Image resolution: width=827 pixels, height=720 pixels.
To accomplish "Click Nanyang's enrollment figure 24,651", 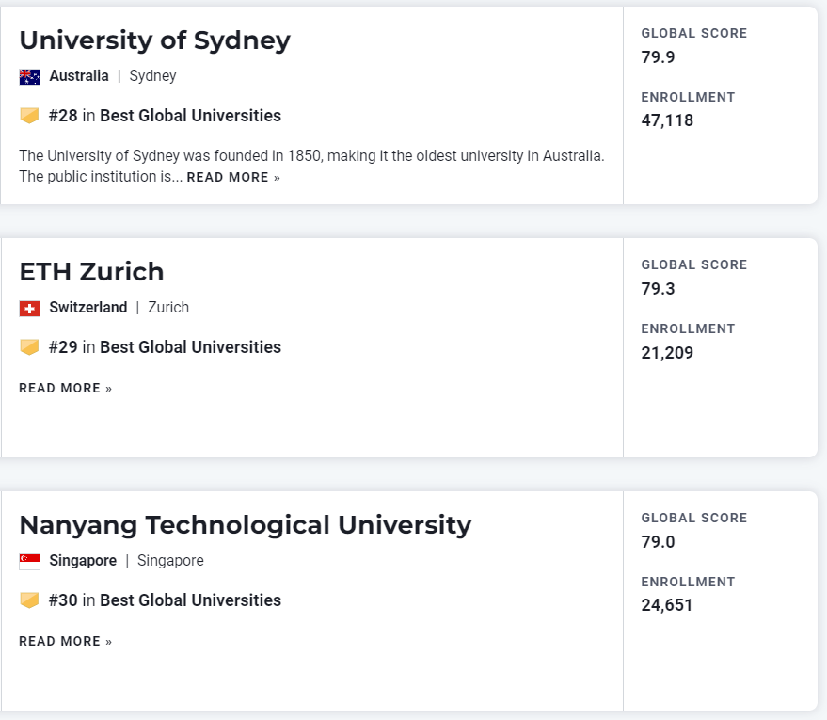I will (x=667, y=605).
